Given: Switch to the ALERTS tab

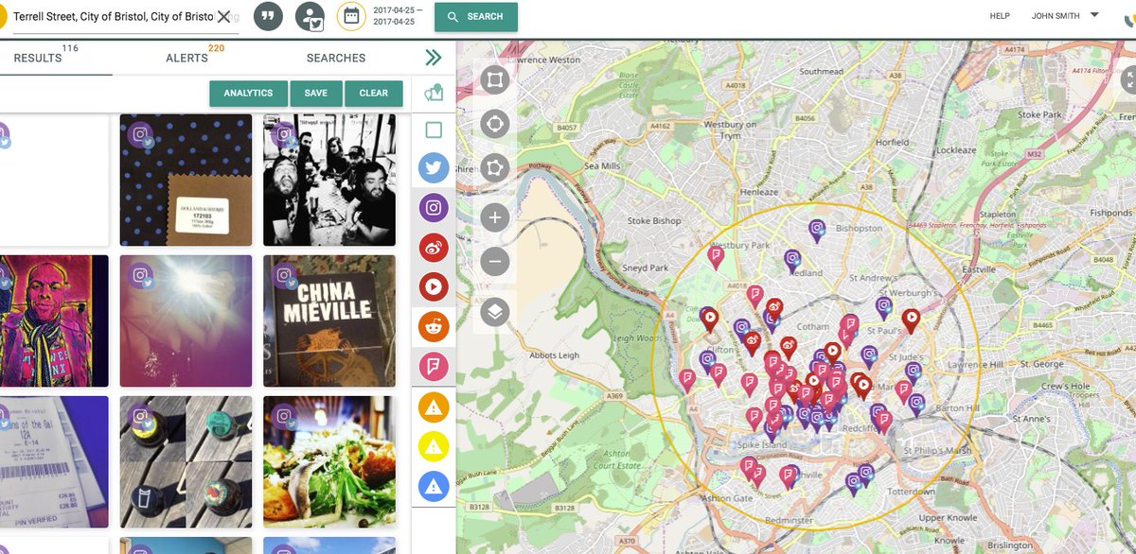Looking at the screenshot, I should (186, 57).
